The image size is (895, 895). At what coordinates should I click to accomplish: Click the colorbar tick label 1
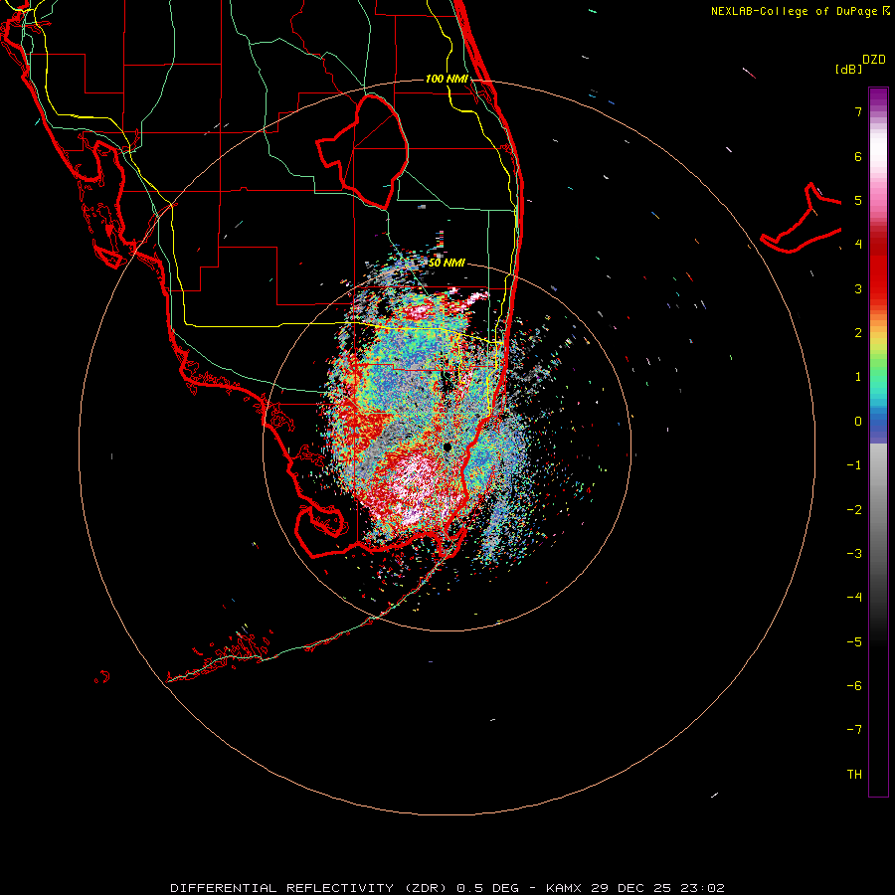pos(858,377)
